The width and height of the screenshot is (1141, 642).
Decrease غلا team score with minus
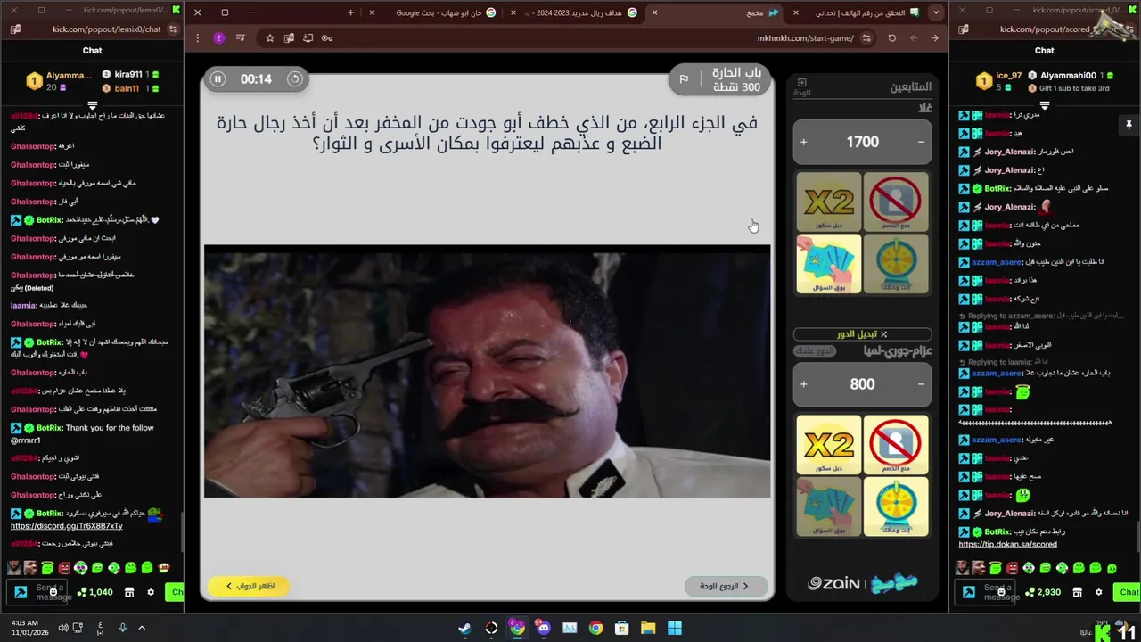(x=921, y=142)
